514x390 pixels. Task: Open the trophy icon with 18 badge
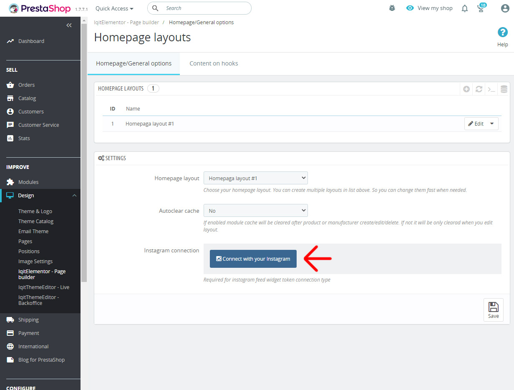click(481, 8)
